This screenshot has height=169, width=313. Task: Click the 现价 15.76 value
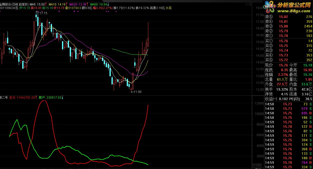point(283,65)
